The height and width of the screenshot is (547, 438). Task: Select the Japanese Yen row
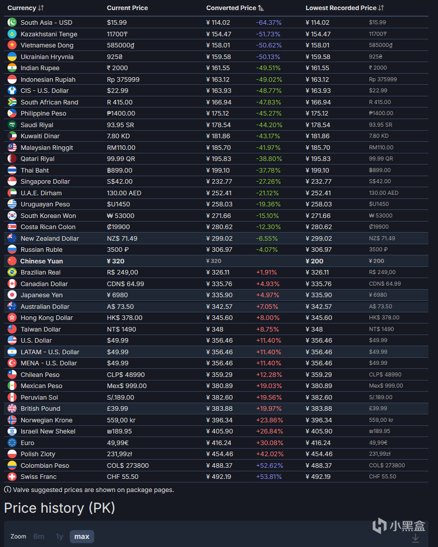(x=216, y=295)
